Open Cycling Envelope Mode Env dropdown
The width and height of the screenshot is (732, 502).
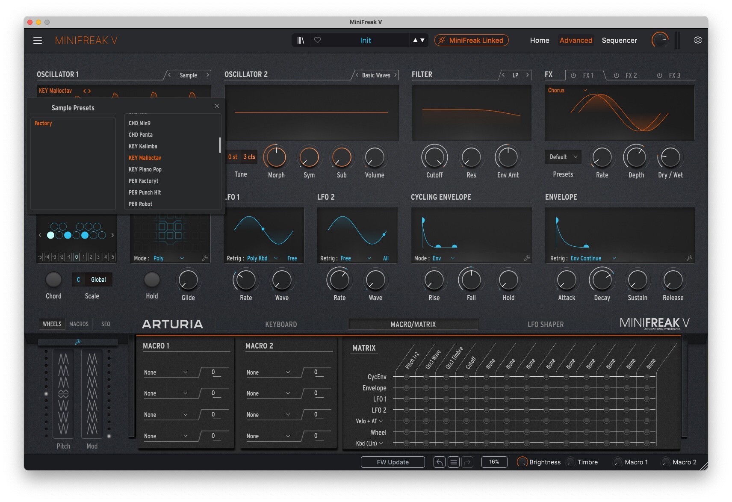(443, 258)
